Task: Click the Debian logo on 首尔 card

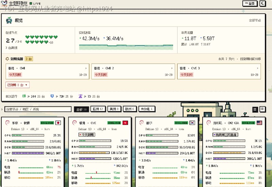Action: pyautogui.click(x=141, y=123)
